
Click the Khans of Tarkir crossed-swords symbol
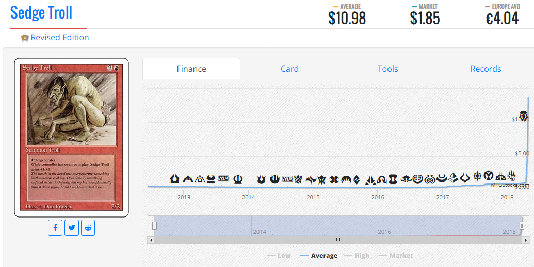(x=298, y=179)
